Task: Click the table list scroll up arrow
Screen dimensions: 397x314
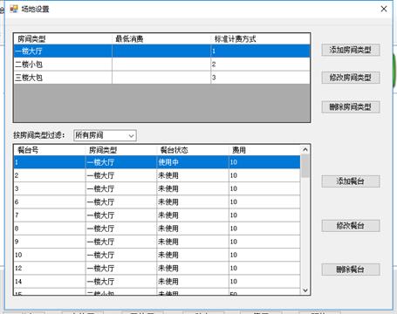Action: tap(305, 150)
